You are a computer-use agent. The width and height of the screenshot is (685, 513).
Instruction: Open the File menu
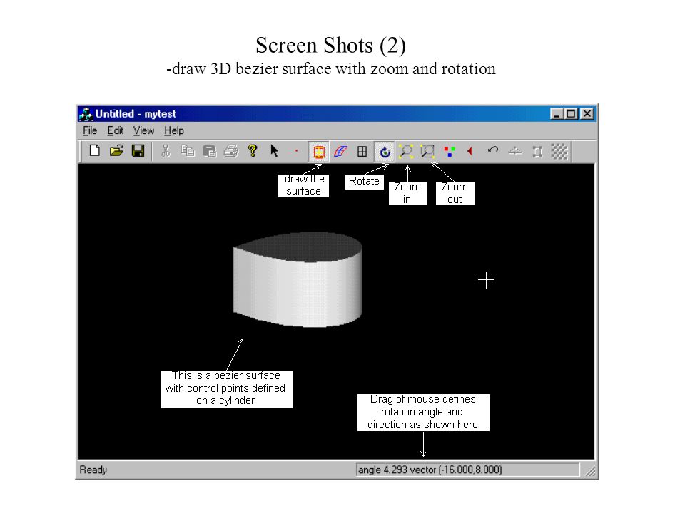pyautogui.click(x=90, y=130)
